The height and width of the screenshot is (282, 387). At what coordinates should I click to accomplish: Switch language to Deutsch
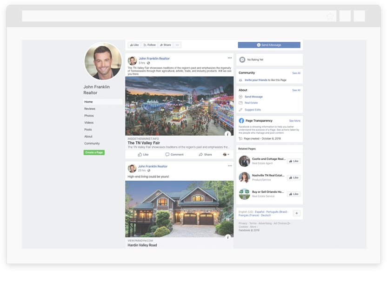click(x=266, y=215)
